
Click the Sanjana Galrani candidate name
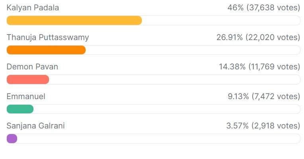pos(35,126)
